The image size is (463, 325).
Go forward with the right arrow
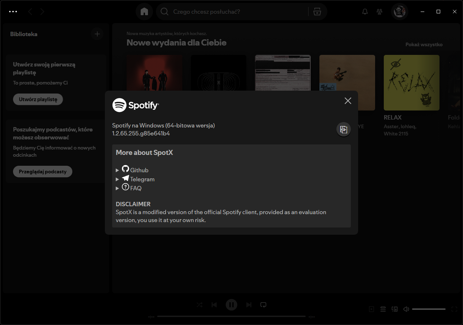[x=42, y=12]
